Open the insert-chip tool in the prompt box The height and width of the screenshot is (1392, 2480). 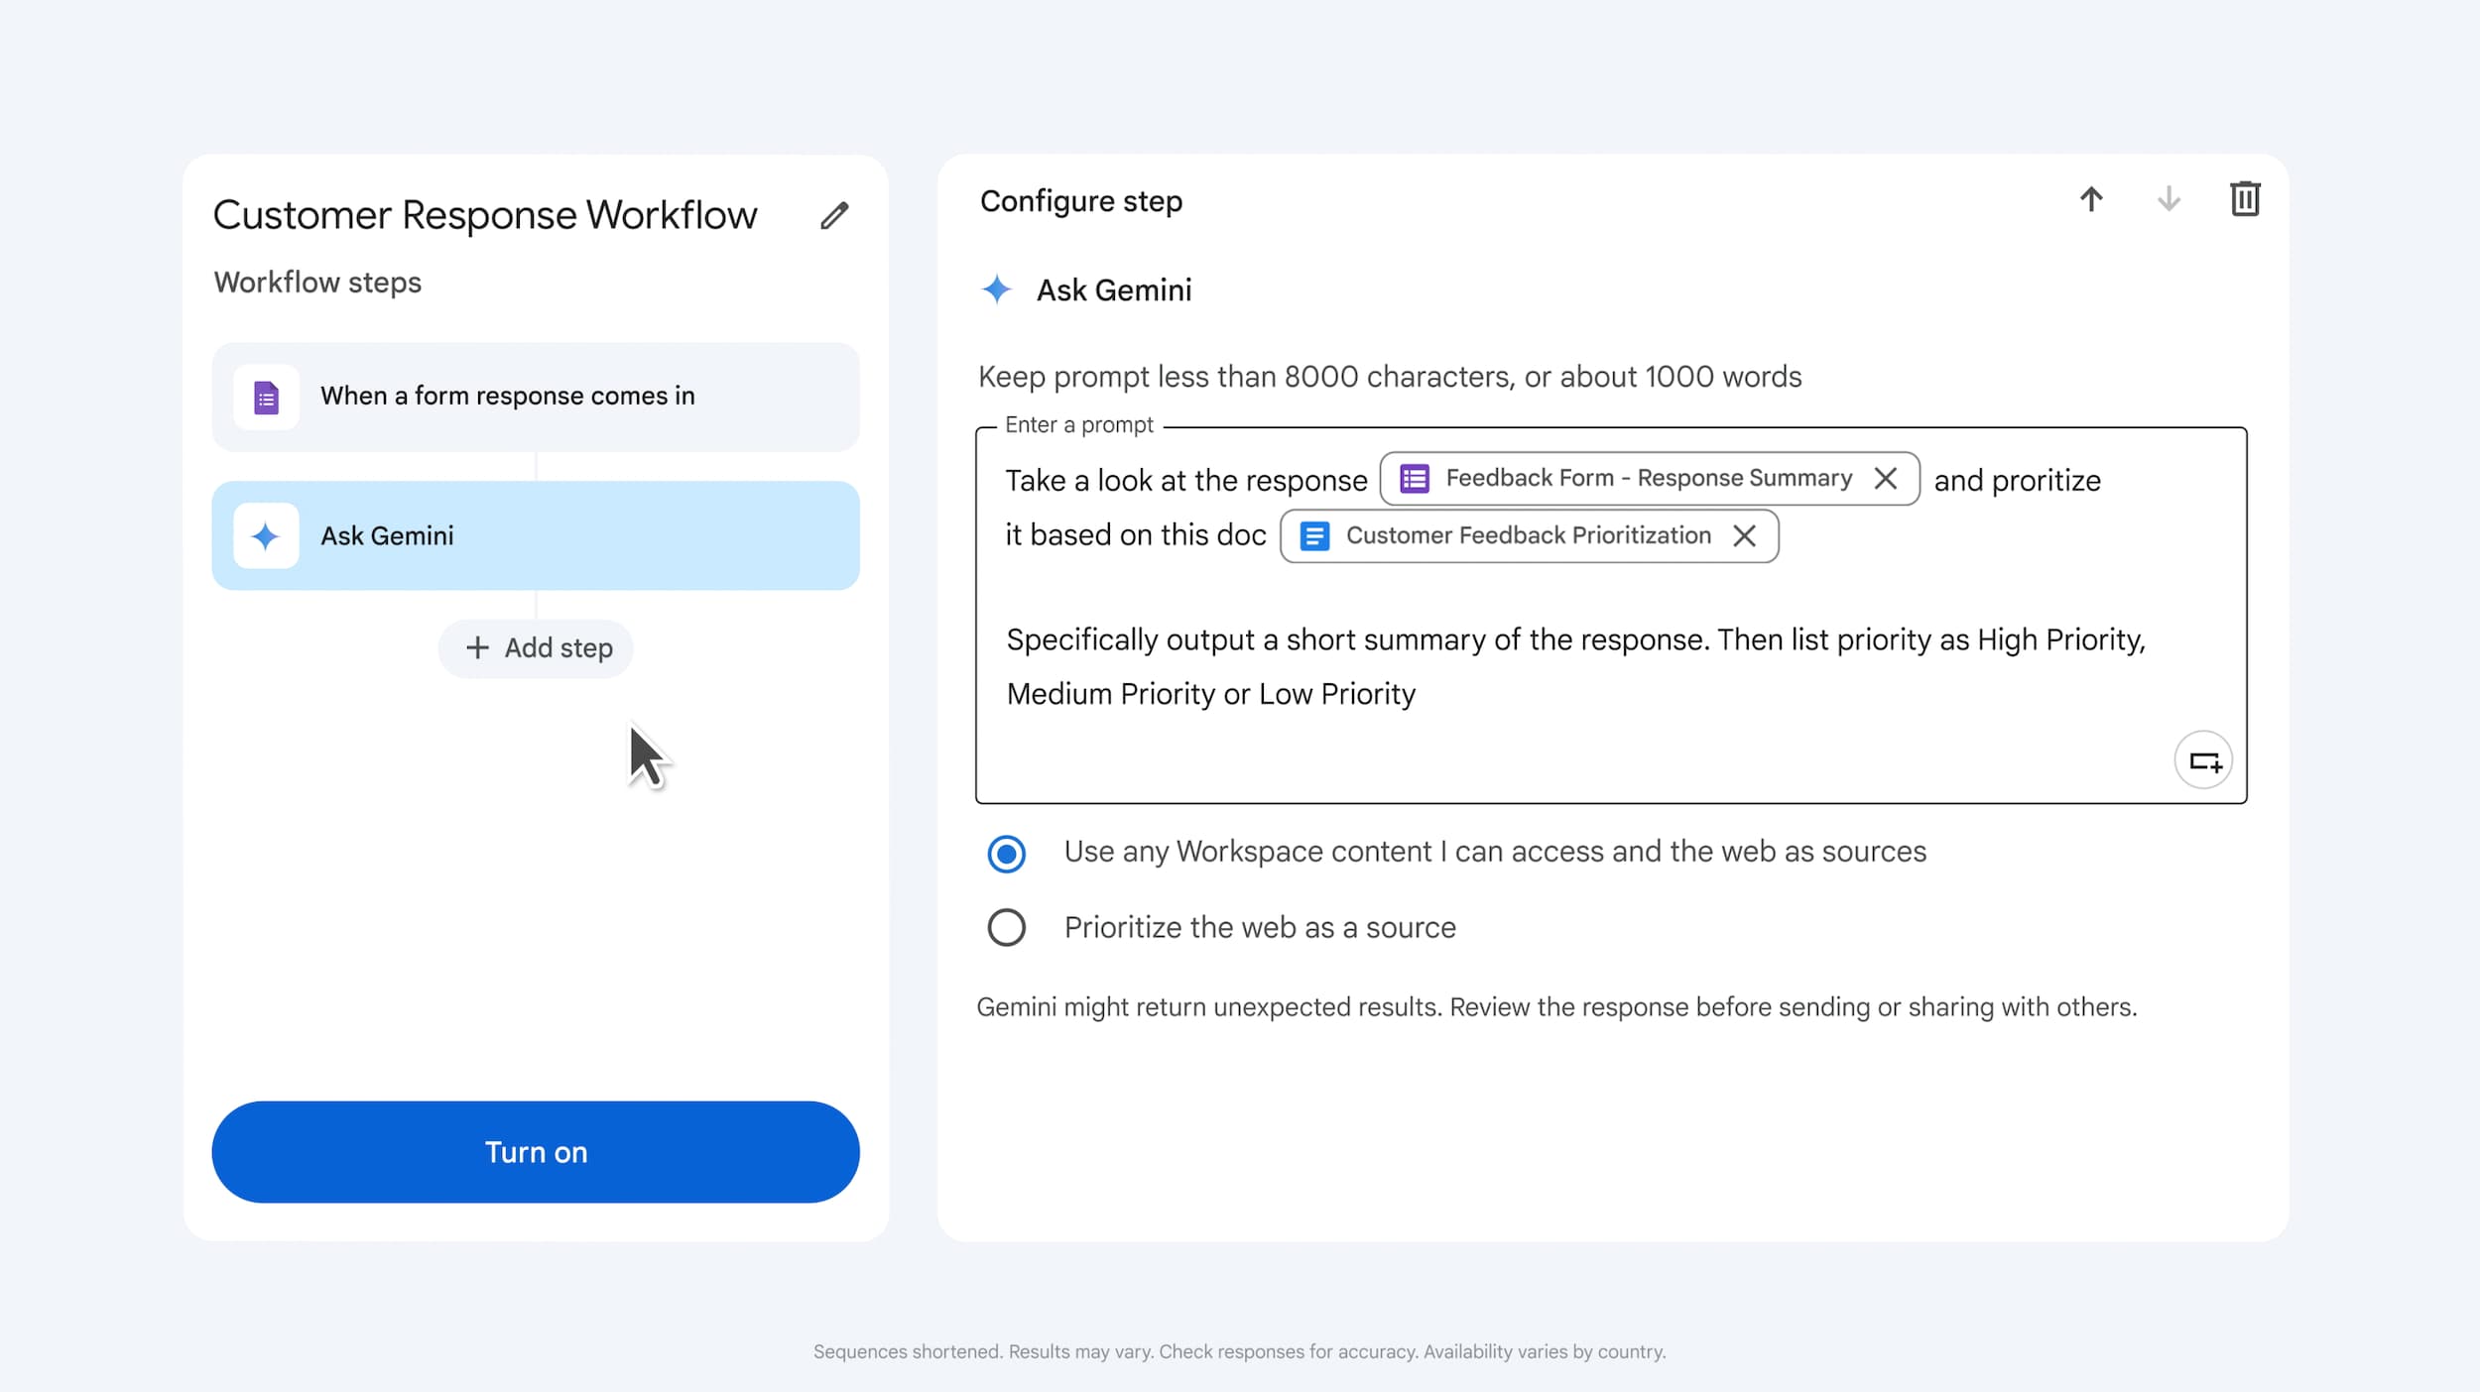[x=2203, y=759]
